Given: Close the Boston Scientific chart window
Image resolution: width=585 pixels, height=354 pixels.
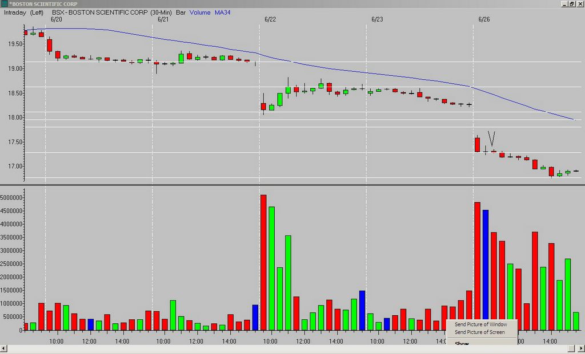Looking at the screenshot, I should pos(579,4).
